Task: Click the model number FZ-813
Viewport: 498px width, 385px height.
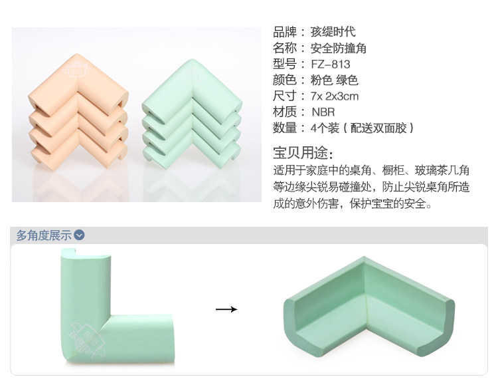Action: (330, 64)
